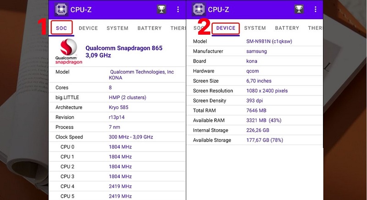Viewport: 367px width, 200px height.
Task: Click screen density '393 dpi'
Action: 255,101
